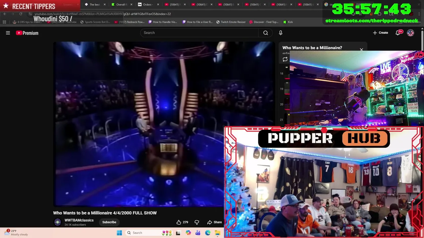424x238 pixels.
Task: Close the 'Overall R' browser tab
Action: [x=131, y=5]
